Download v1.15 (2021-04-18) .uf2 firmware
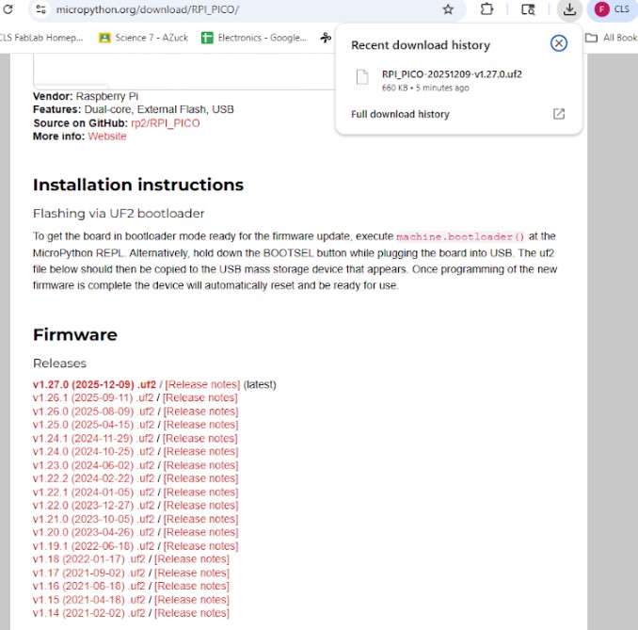The height and width of the screenshot is (630, 638). point(89,600)
